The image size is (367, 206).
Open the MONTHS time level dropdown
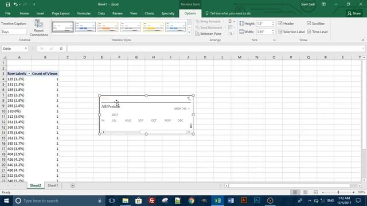coord(182,109)
